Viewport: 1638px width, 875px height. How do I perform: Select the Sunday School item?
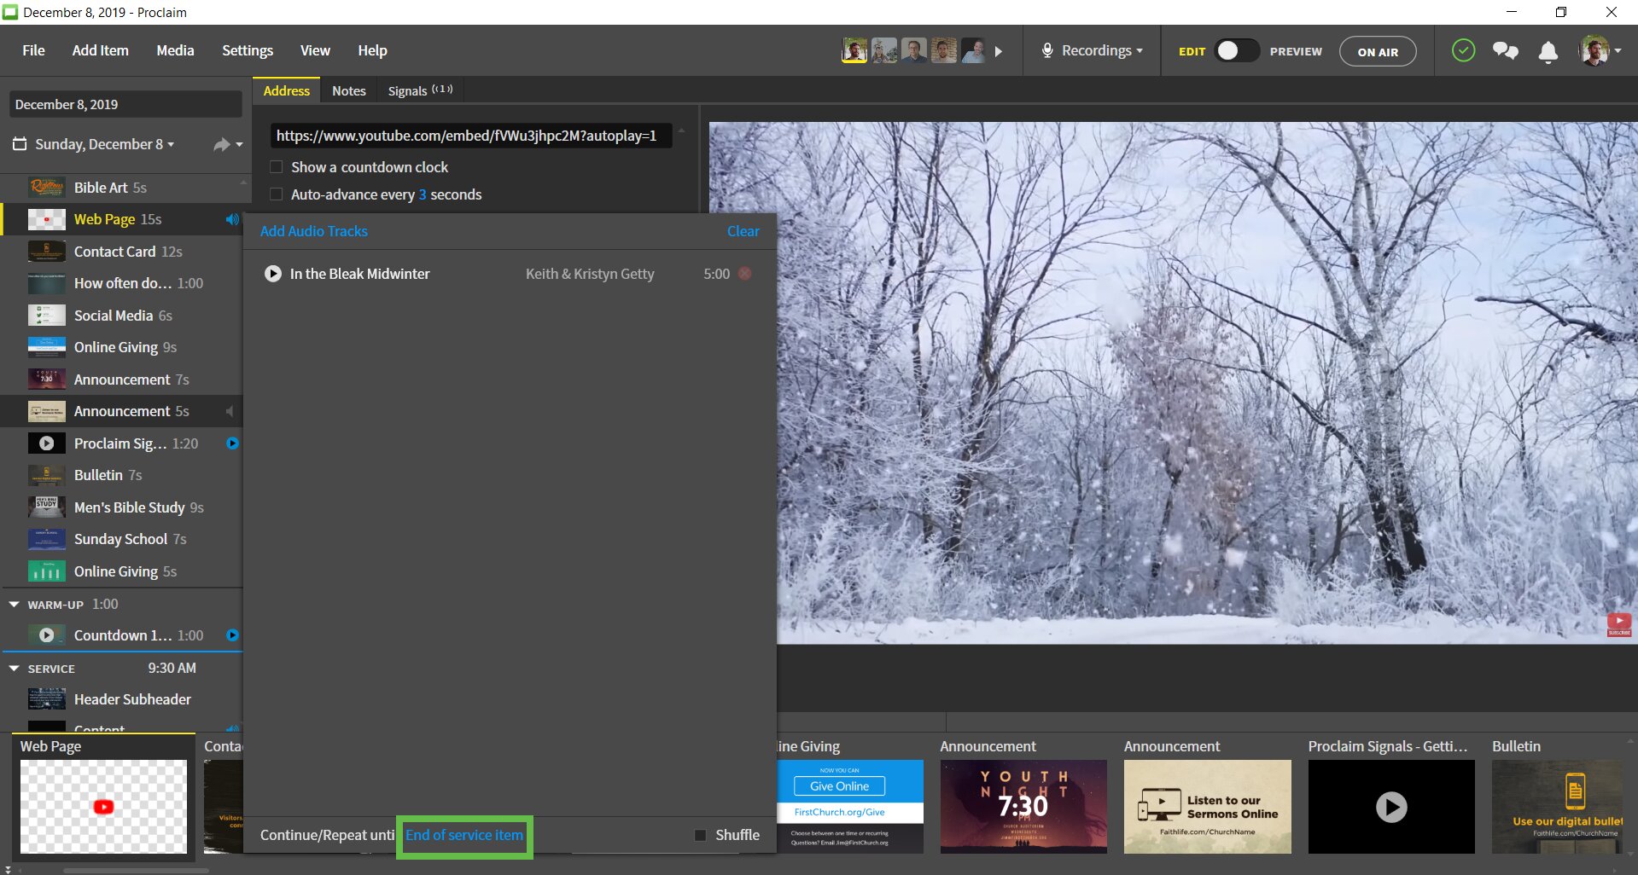(x=122, y=539)
